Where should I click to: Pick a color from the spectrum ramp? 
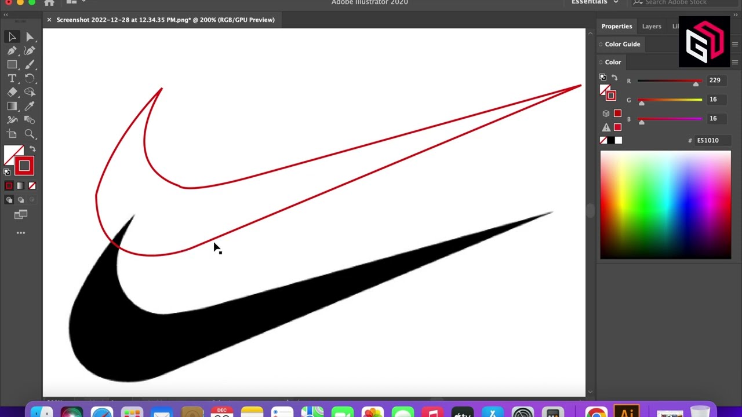click(665, 204)
